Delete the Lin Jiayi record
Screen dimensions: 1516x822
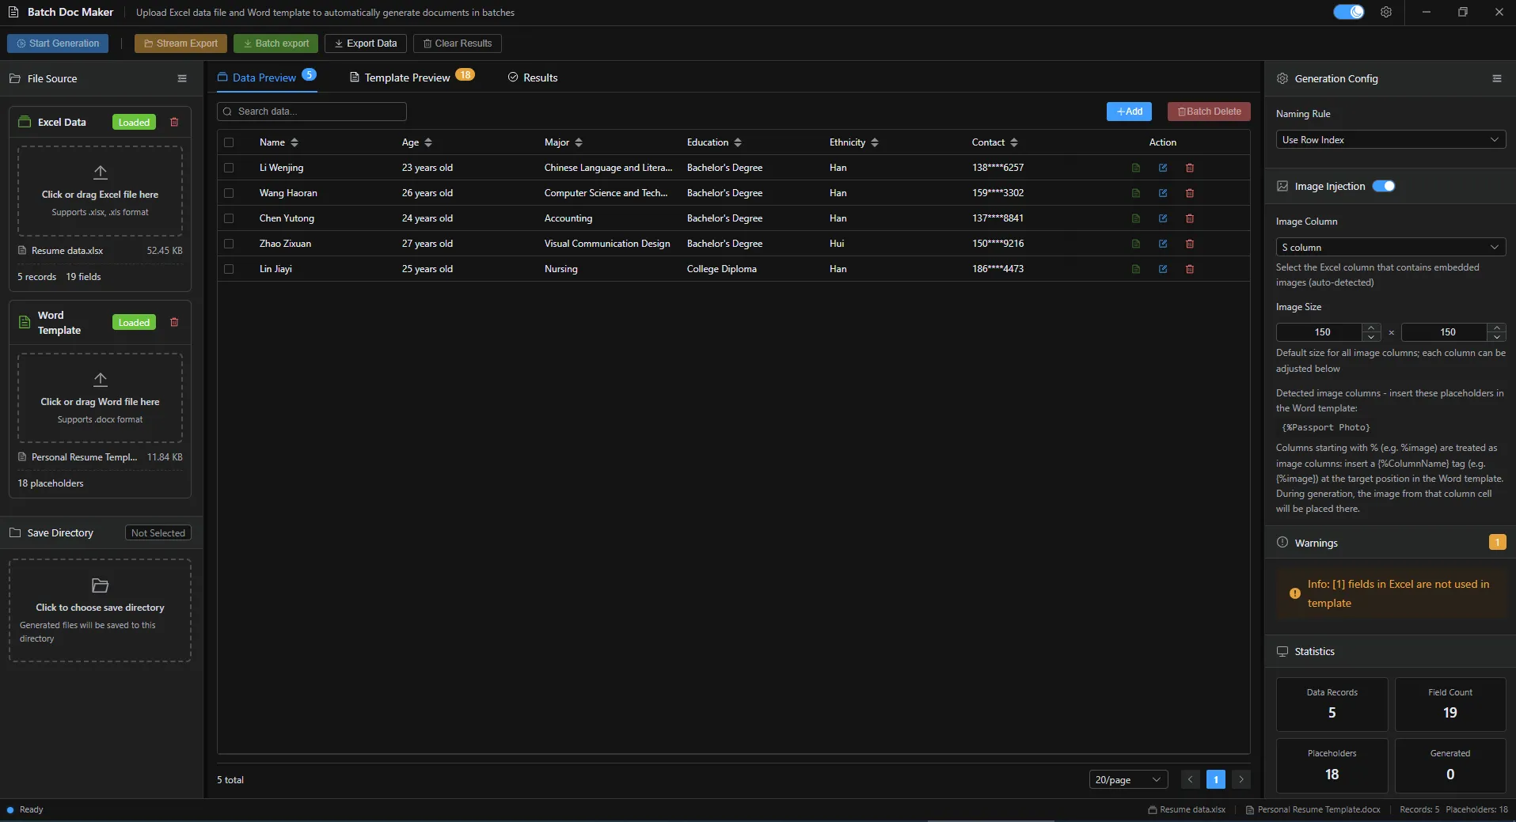tap(1190, 269)
